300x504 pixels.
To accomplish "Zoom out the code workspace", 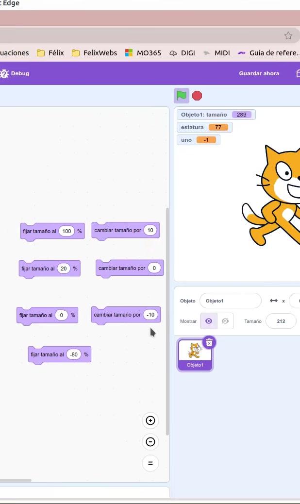I will click(x=150, y=442).
